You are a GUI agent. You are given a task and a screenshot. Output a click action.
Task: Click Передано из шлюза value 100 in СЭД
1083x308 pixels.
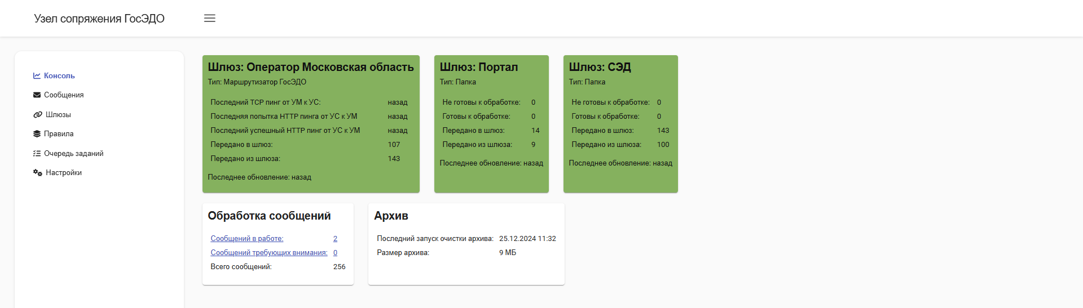[663, 144]
